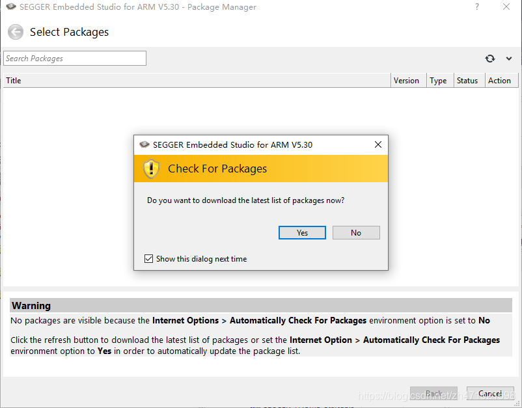Click the 'Do you want to download' message

click(x=245, y=200)
